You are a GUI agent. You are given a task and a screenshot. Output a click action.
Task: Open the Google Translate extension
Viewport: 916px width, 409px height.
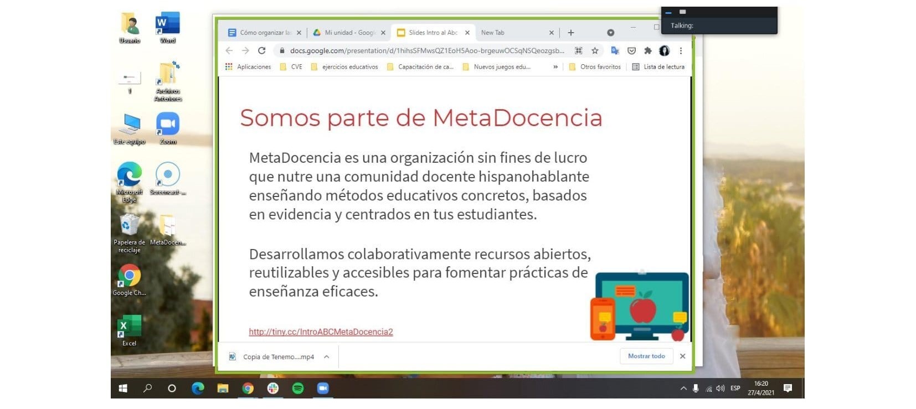[x=615, y=50]
